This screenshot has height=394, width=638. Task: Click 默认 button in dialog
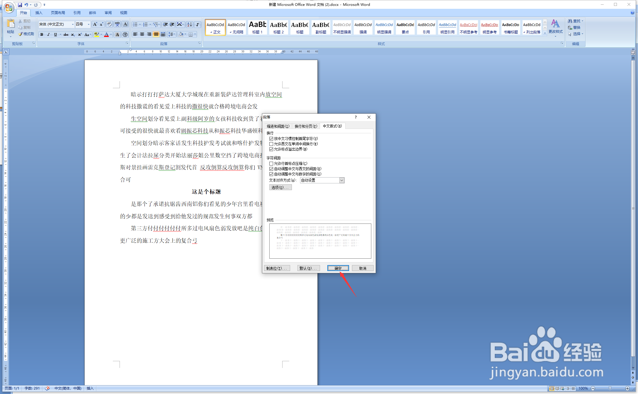point(308,268)
